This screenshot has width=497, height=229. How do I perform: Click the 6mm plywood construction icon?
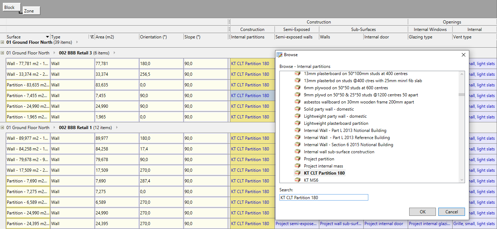pyautogui.click(x=298, y=88)
